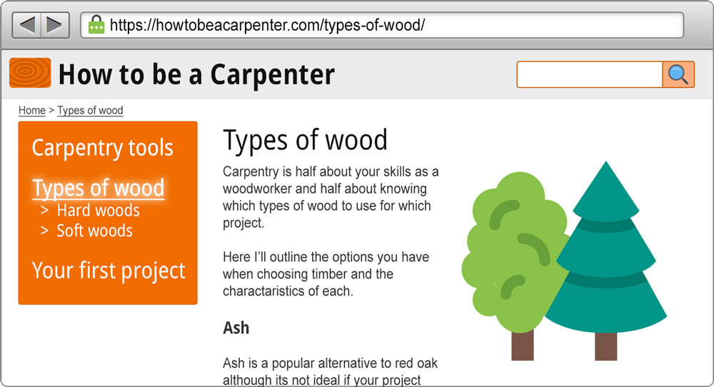The width and height of the screenshot is (714, 387).
Task: Focus the site search input field
Action: [x=590, y=74]
